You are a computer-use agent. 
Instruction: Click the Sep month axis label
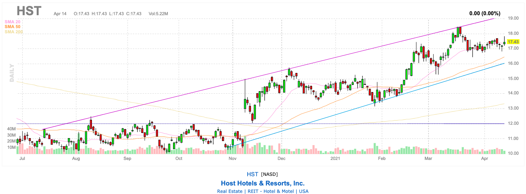tap(128, 158)
